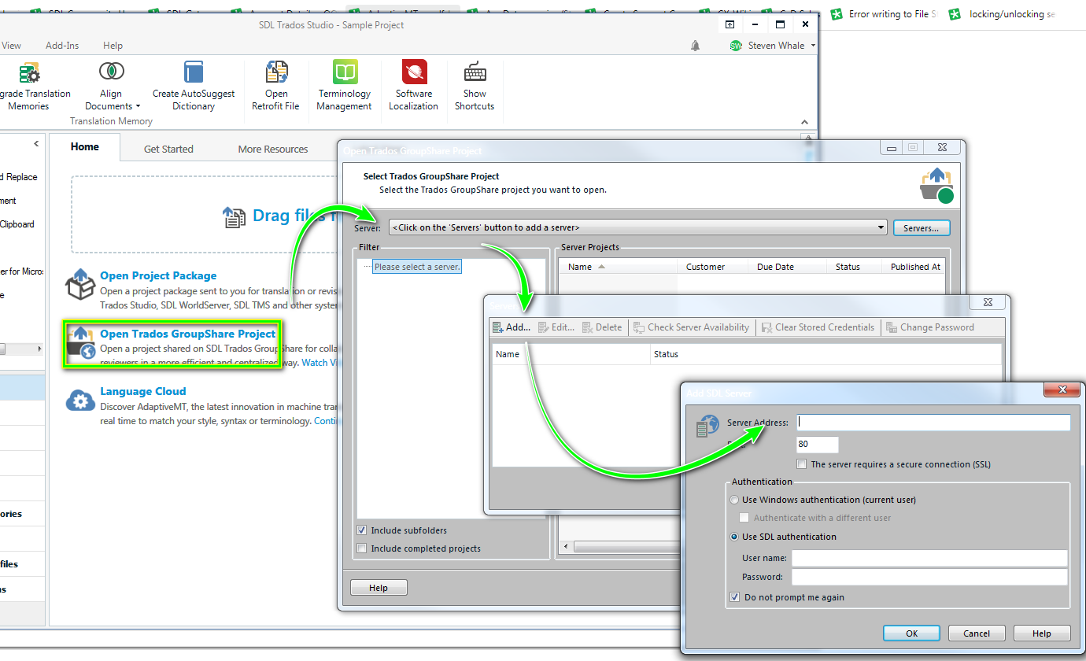This screenshot has height=661, width=1086.
Task: Click the Show Shortcuts keyboard icon
Action: tap(475, 72)
